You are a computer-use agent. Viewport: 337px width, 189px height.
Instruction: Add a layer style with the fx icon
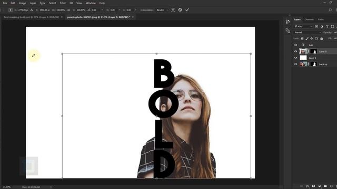(308, 186)
